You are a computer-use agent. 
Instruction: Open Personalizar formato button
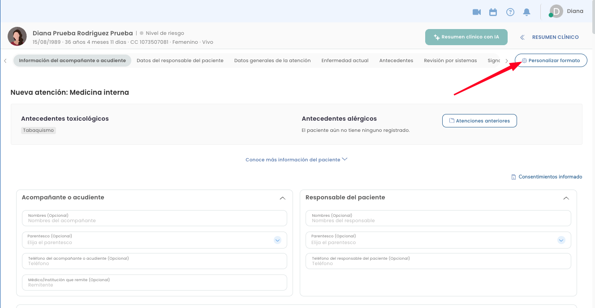click(551, 60)
